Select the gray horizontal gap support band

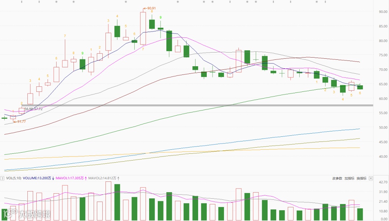197,105
